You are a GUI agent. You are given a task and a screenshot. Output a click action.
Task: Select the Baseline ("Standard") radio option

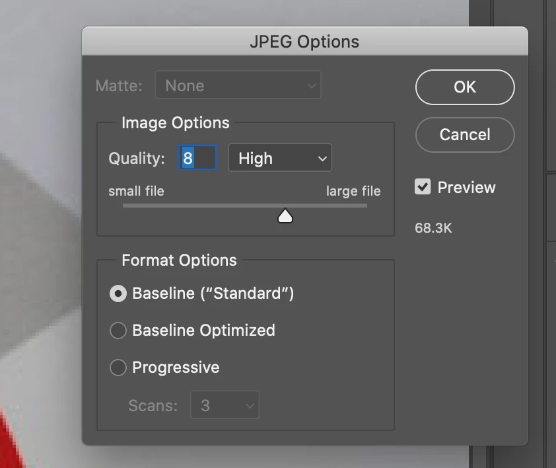click(118, 293)
